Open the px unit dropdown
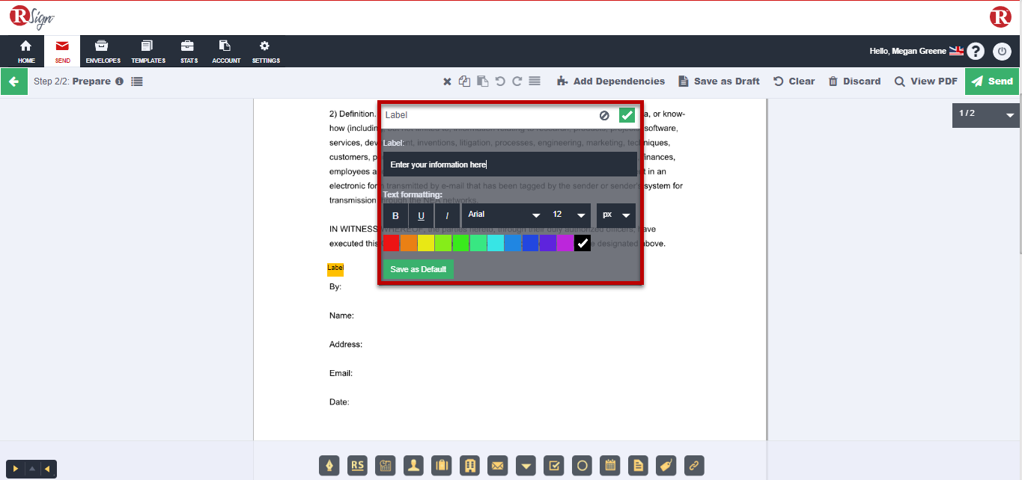The image size is (1022, 480). (615, 215)
